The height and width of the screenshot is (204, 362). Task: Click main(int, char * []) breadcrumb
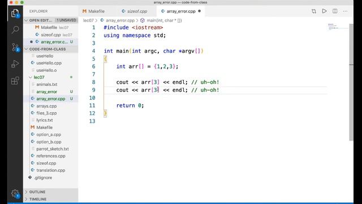pyautogui.click(x=164, y=20)
